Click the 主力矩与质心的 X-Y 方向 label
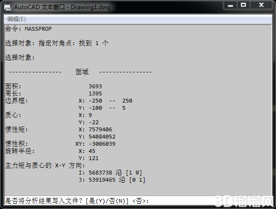276x209 pixels. [45, 165]
